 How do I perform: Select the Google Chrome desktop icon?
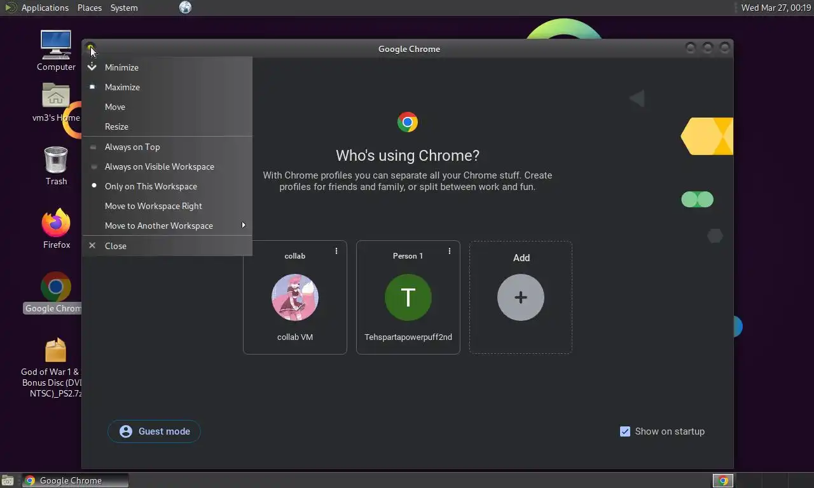[55, 293]
